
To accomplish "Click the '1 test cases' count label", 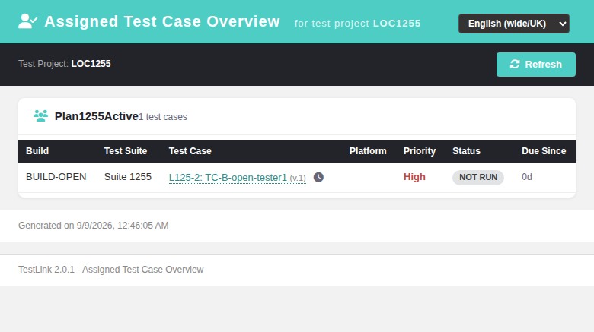I will [x=162, y=117].
